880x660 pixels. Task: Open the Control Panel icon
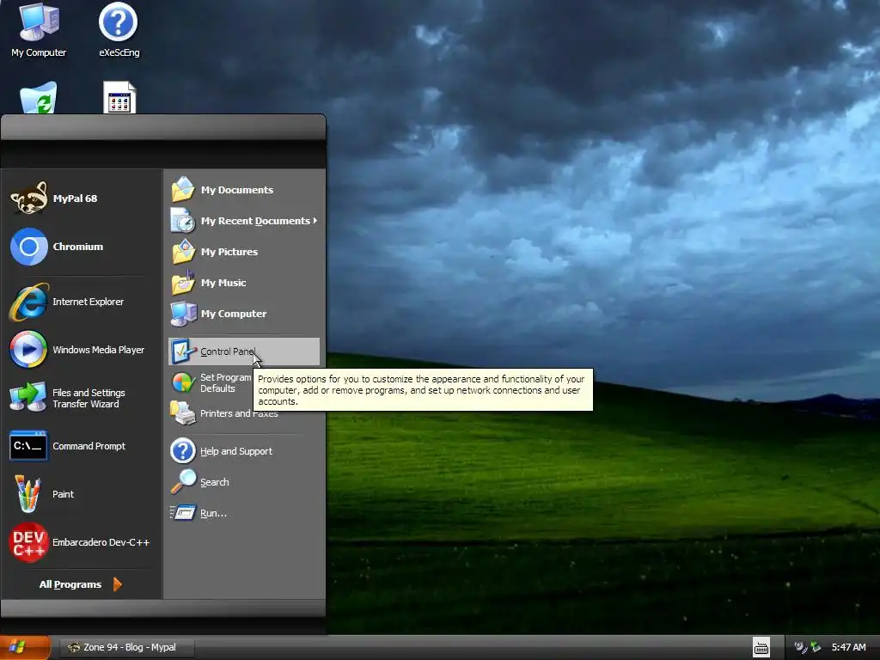(x=183, y=351)
